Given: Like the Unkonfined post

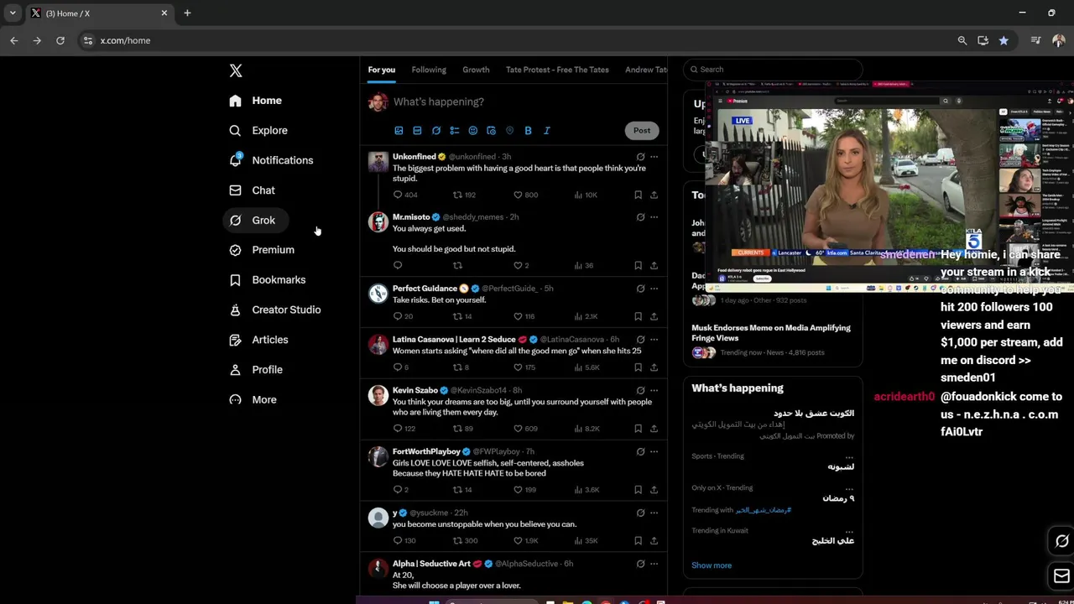Looking at the screenshot, I should [518, 195].
